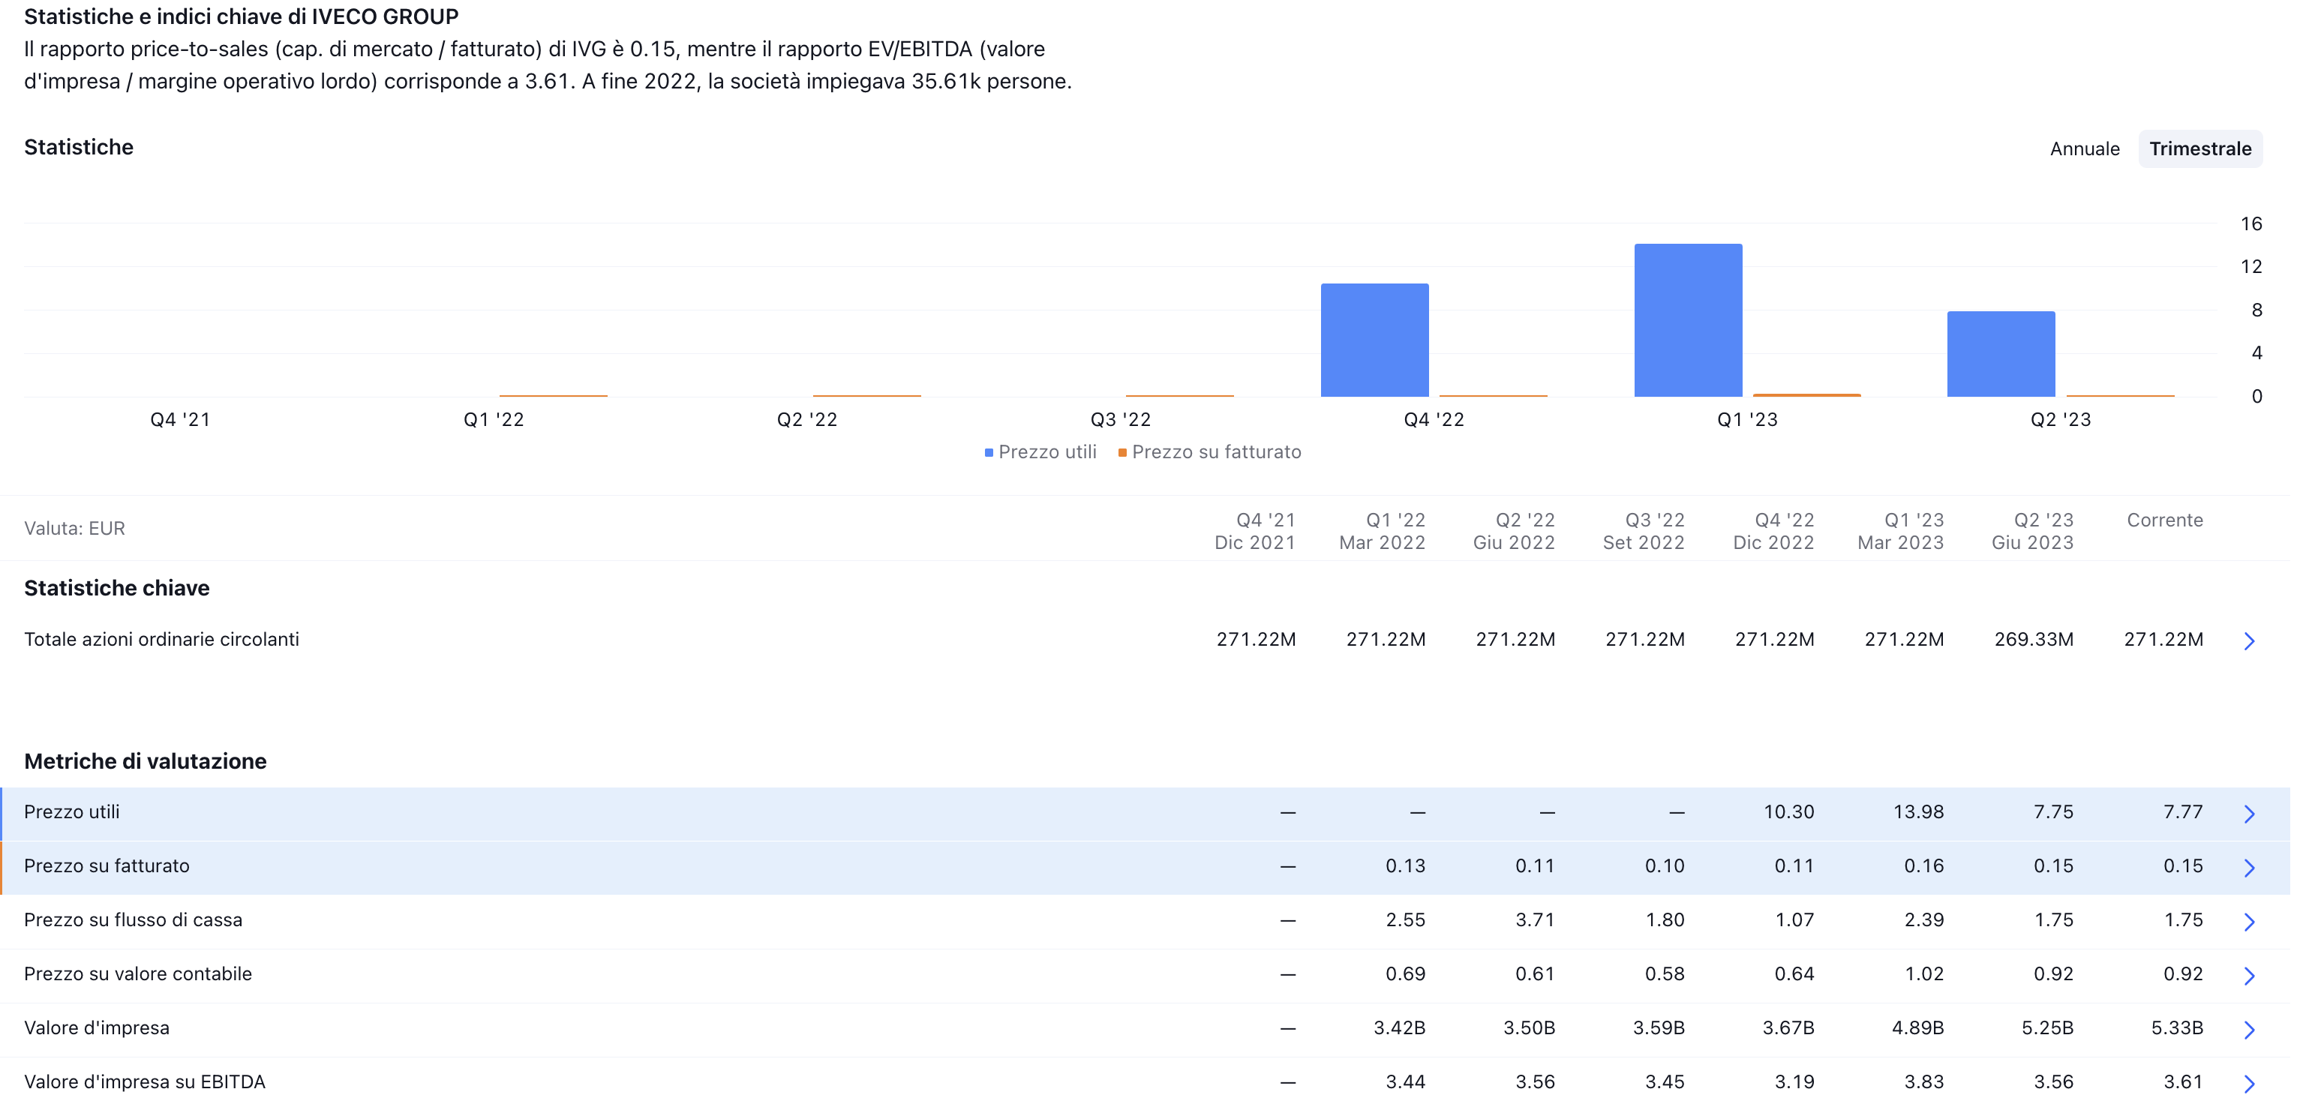Click the Corrente column header

(2165, 520)
